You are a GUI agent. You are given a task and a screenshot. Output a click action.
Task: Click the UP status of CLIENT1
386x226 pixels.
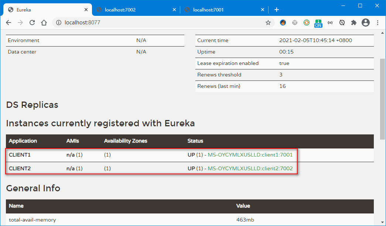click(191, 155)
